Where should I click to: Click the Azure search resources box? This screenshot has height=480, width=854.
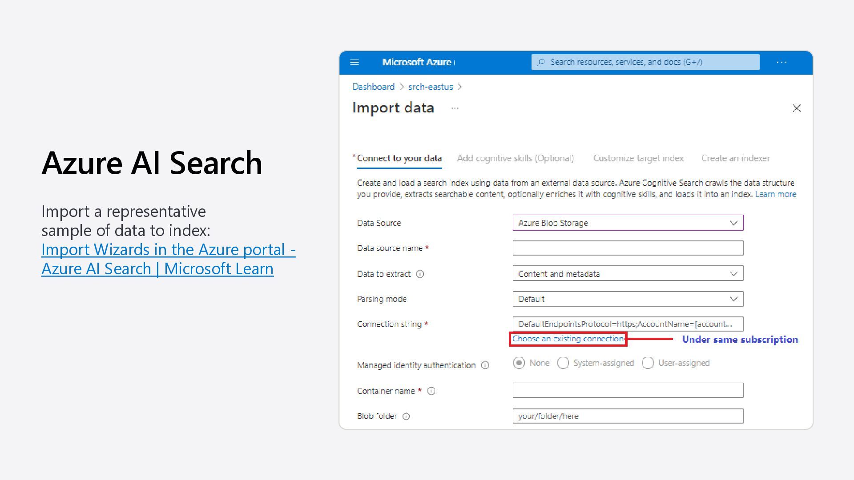pos(645,62)
